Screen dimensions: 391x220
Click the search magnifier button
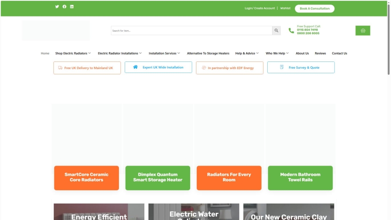pos(277,31)
